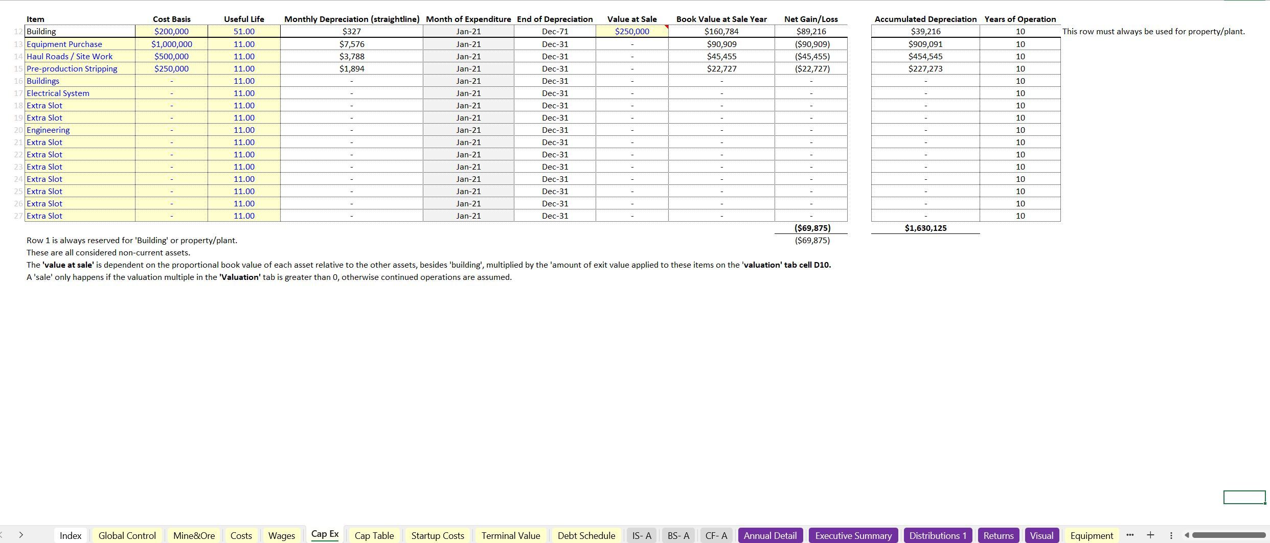Go to the Index sheet
Viewport: 1270px width, 543px height.
pyautogui.click(x=70, y=535)
